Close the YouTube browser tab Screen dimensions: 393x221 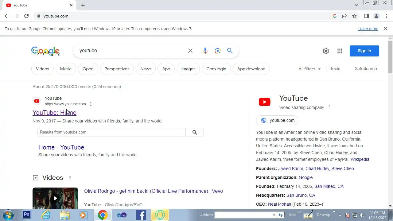[71, 5]
